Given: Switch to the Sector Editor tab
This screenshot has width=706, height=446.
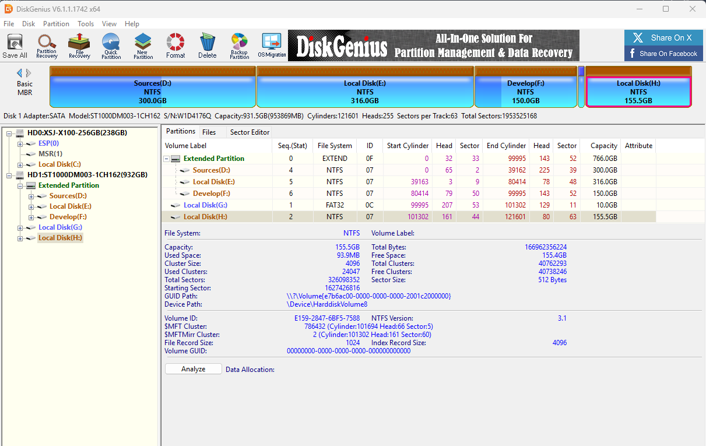Looking at the screenshot, I should 250,132.
